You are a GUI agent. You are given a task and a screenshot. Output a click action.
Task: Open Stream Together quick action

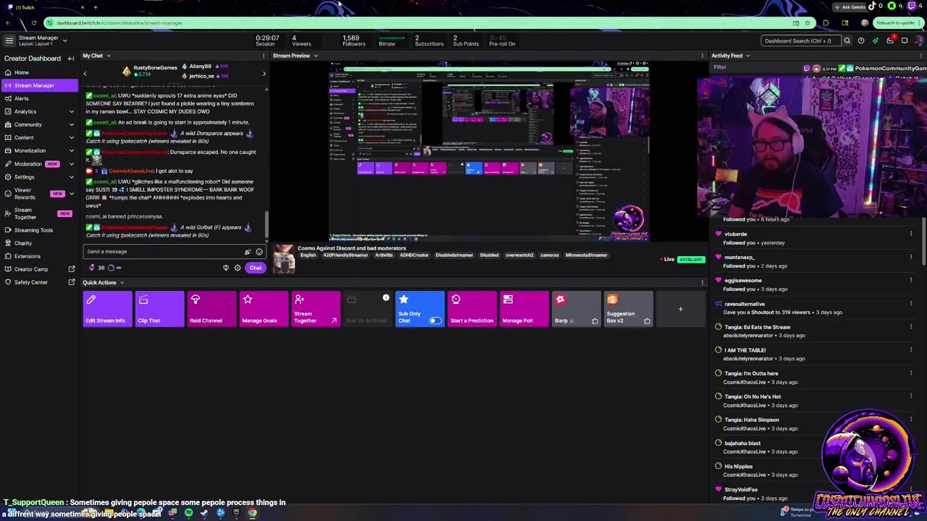click(316, 309)
